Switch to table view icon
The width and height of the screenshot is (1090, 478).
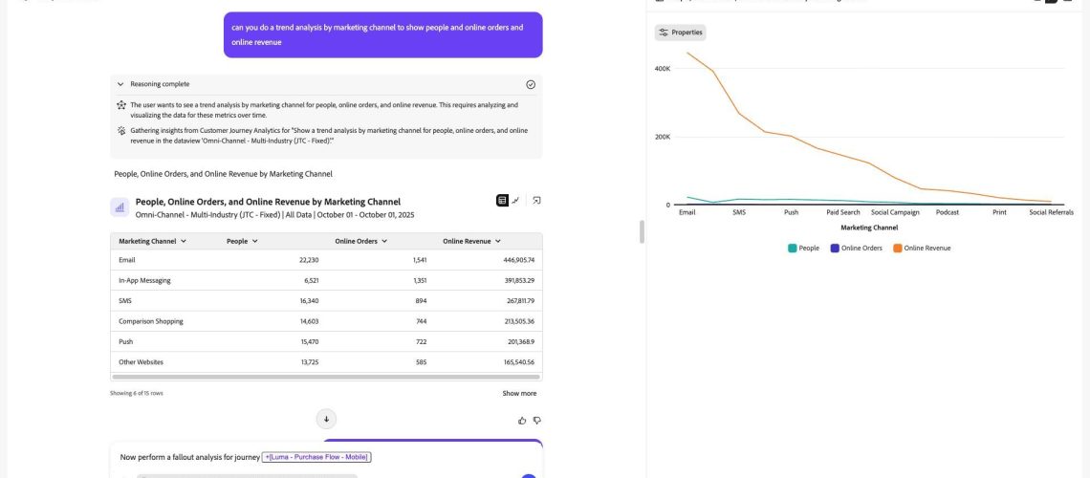click(502, 200)
